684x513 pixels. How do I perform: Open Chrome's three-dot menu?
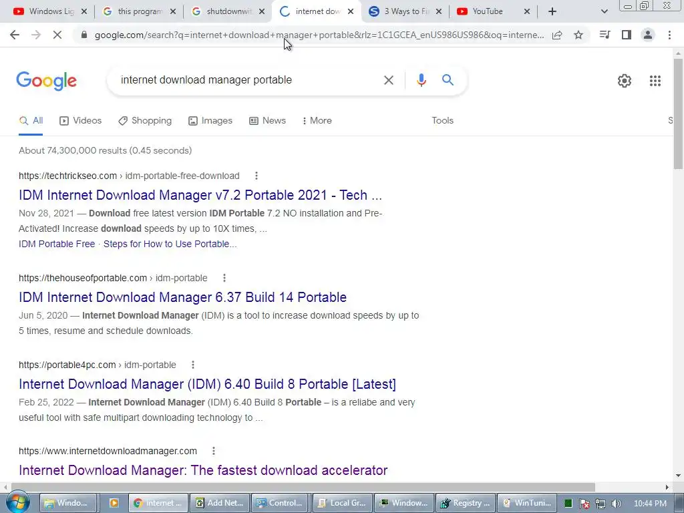click(x=669, y=35)
